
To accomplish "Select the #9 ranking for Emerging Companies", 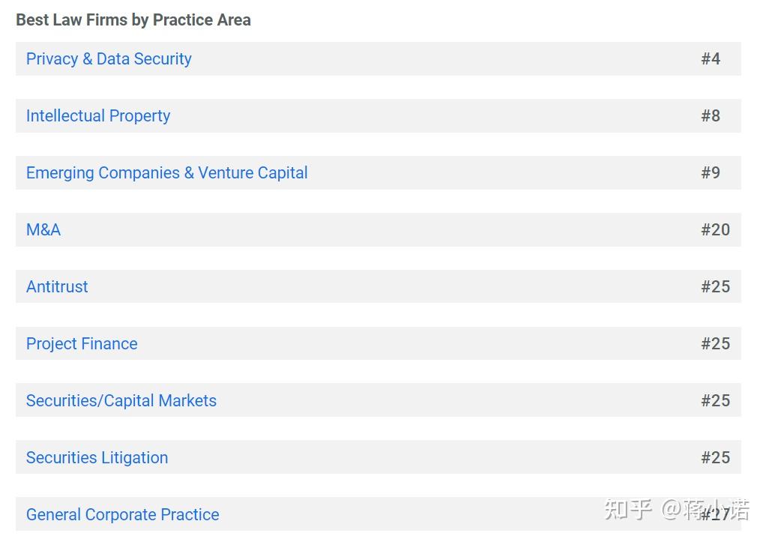I will coord(711,173).
